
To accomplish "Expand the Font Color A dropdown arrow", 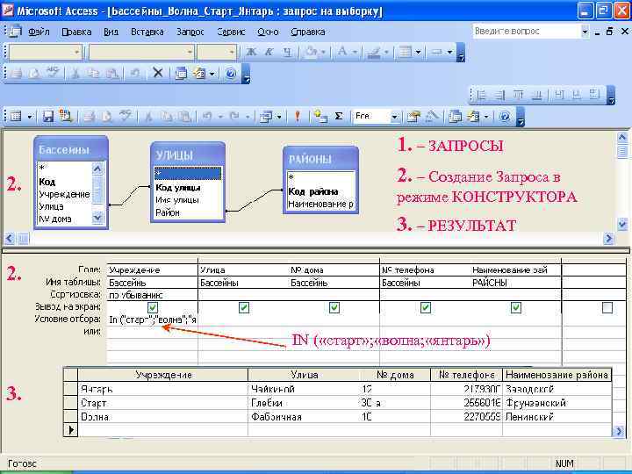I will (355, 52).
